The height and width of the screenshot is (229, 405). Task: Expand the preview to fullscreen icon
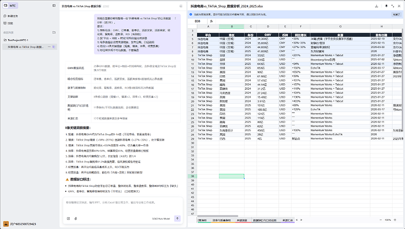[x=393, y=6]
